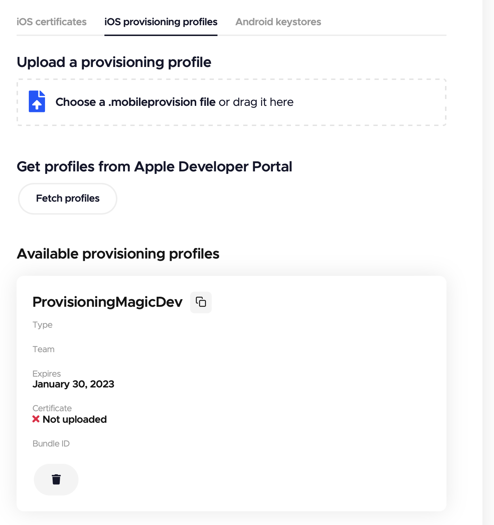Click the Team field label

pyautogui.click(x=44, y=349)
